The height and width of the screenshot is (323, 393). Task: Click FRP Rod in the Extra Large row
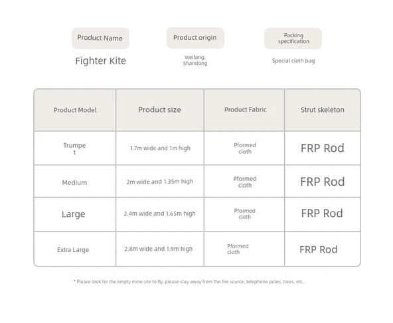(x=319, y=249)
